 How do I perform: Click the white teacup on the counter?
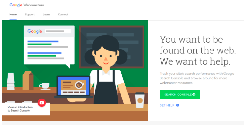[x=45, y=87]
